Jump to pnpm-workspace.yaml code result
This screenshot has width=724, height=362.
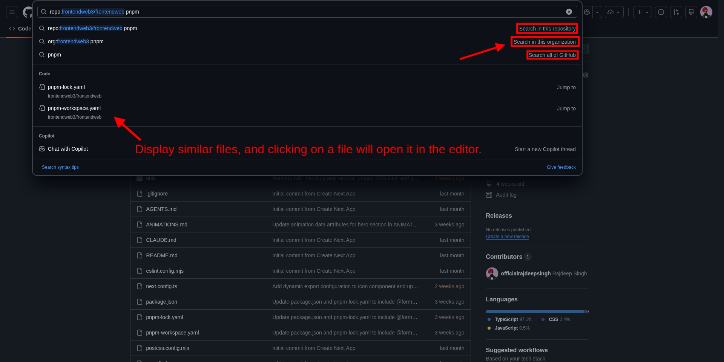coord(307,112)
